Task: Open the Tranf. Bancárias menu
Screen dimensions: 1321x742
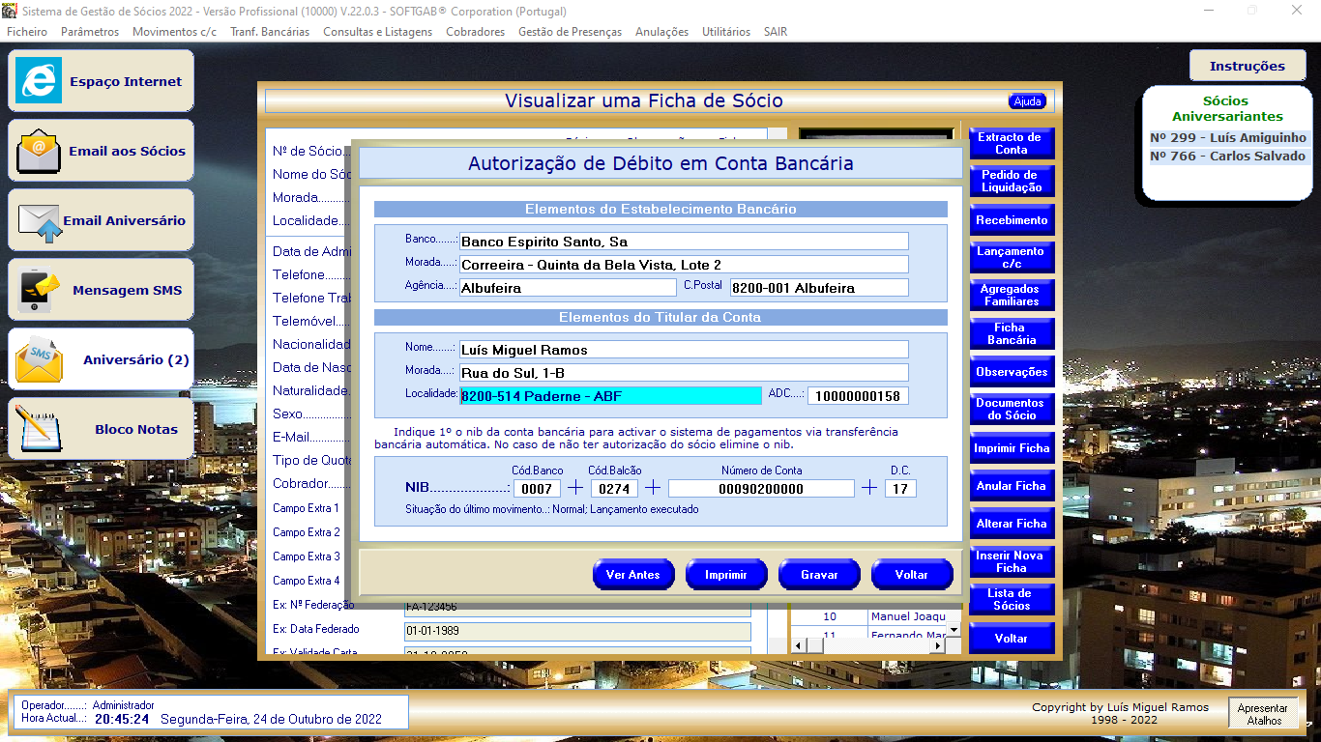Action: coord(270,32)
